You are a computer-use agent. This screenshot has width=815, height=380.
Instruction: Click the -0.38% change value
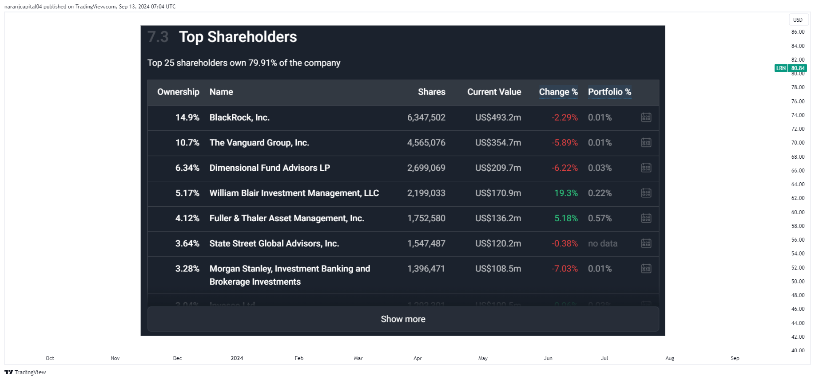(565, 244)
